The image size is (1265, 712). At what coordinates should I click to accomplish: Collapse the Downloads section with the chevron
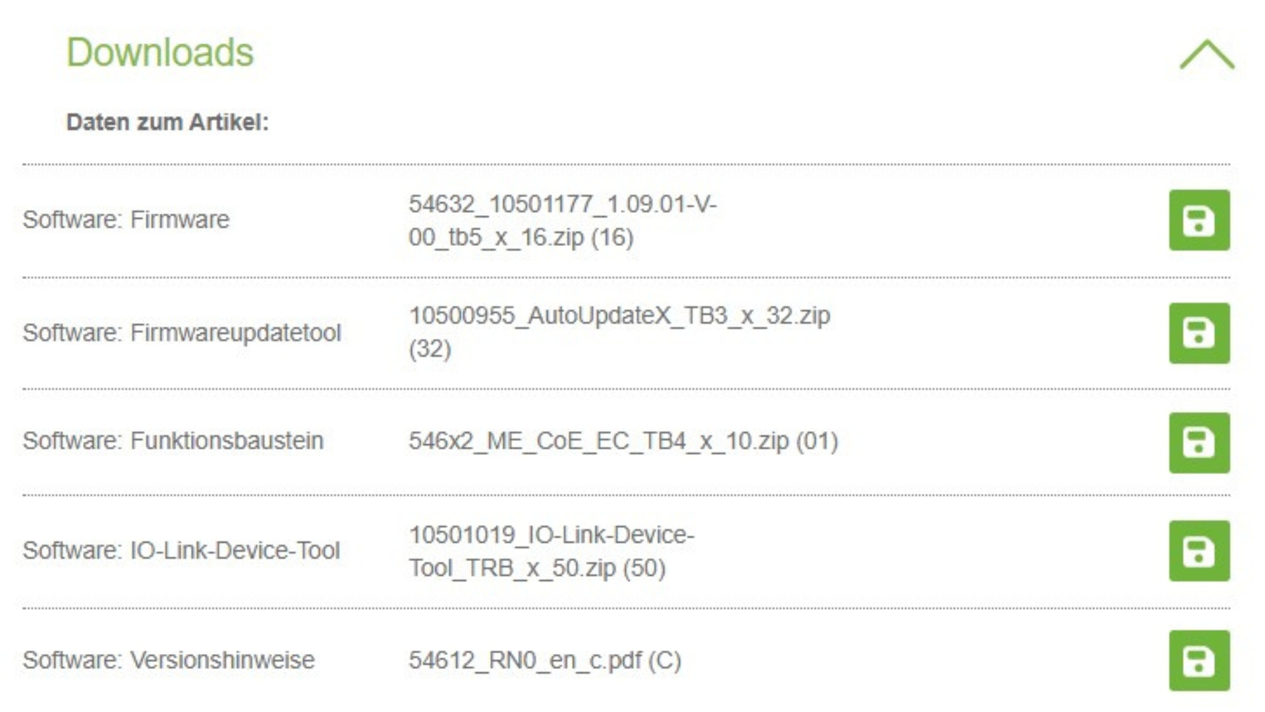pyautogui.click(x=1206, y=54)
